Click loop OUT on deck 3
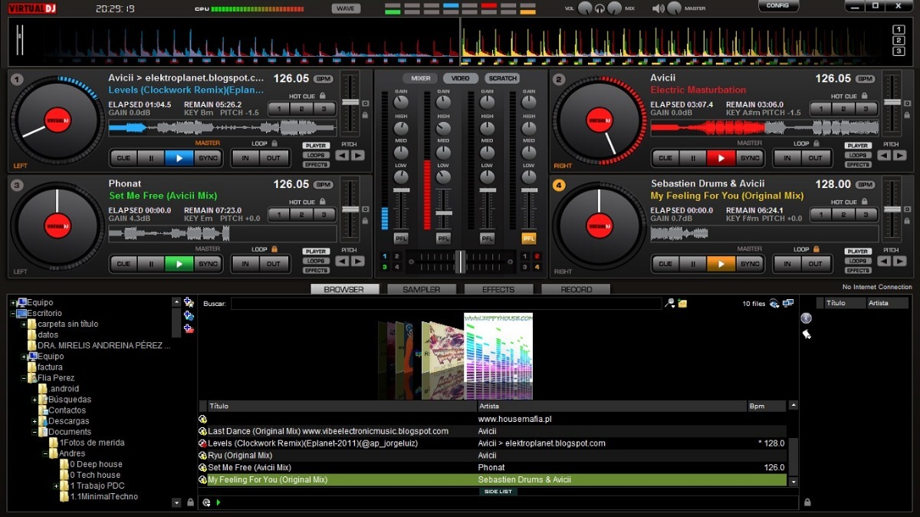 (274, 264)
